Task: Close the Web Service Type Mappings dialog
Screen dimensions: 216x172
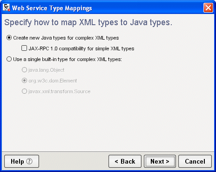Action: click(208, 8)
